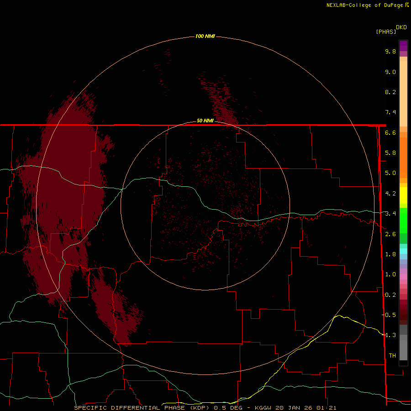Screen dimensions: 411x411
Task: Click the 1.8 value on the color scale
Action: coord(390,254)
